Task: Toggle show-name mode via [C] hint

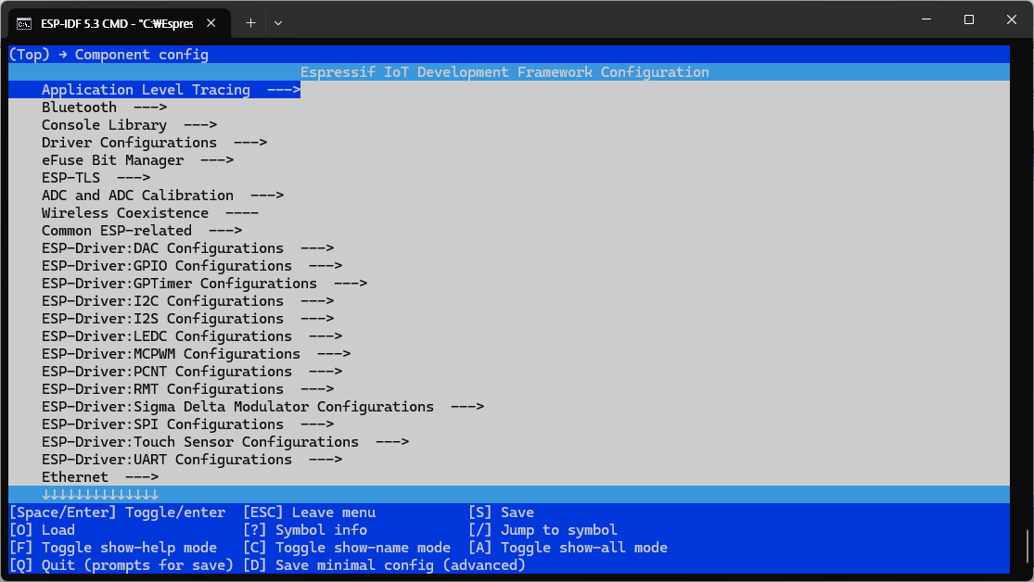Action: [x=347, y=548]
